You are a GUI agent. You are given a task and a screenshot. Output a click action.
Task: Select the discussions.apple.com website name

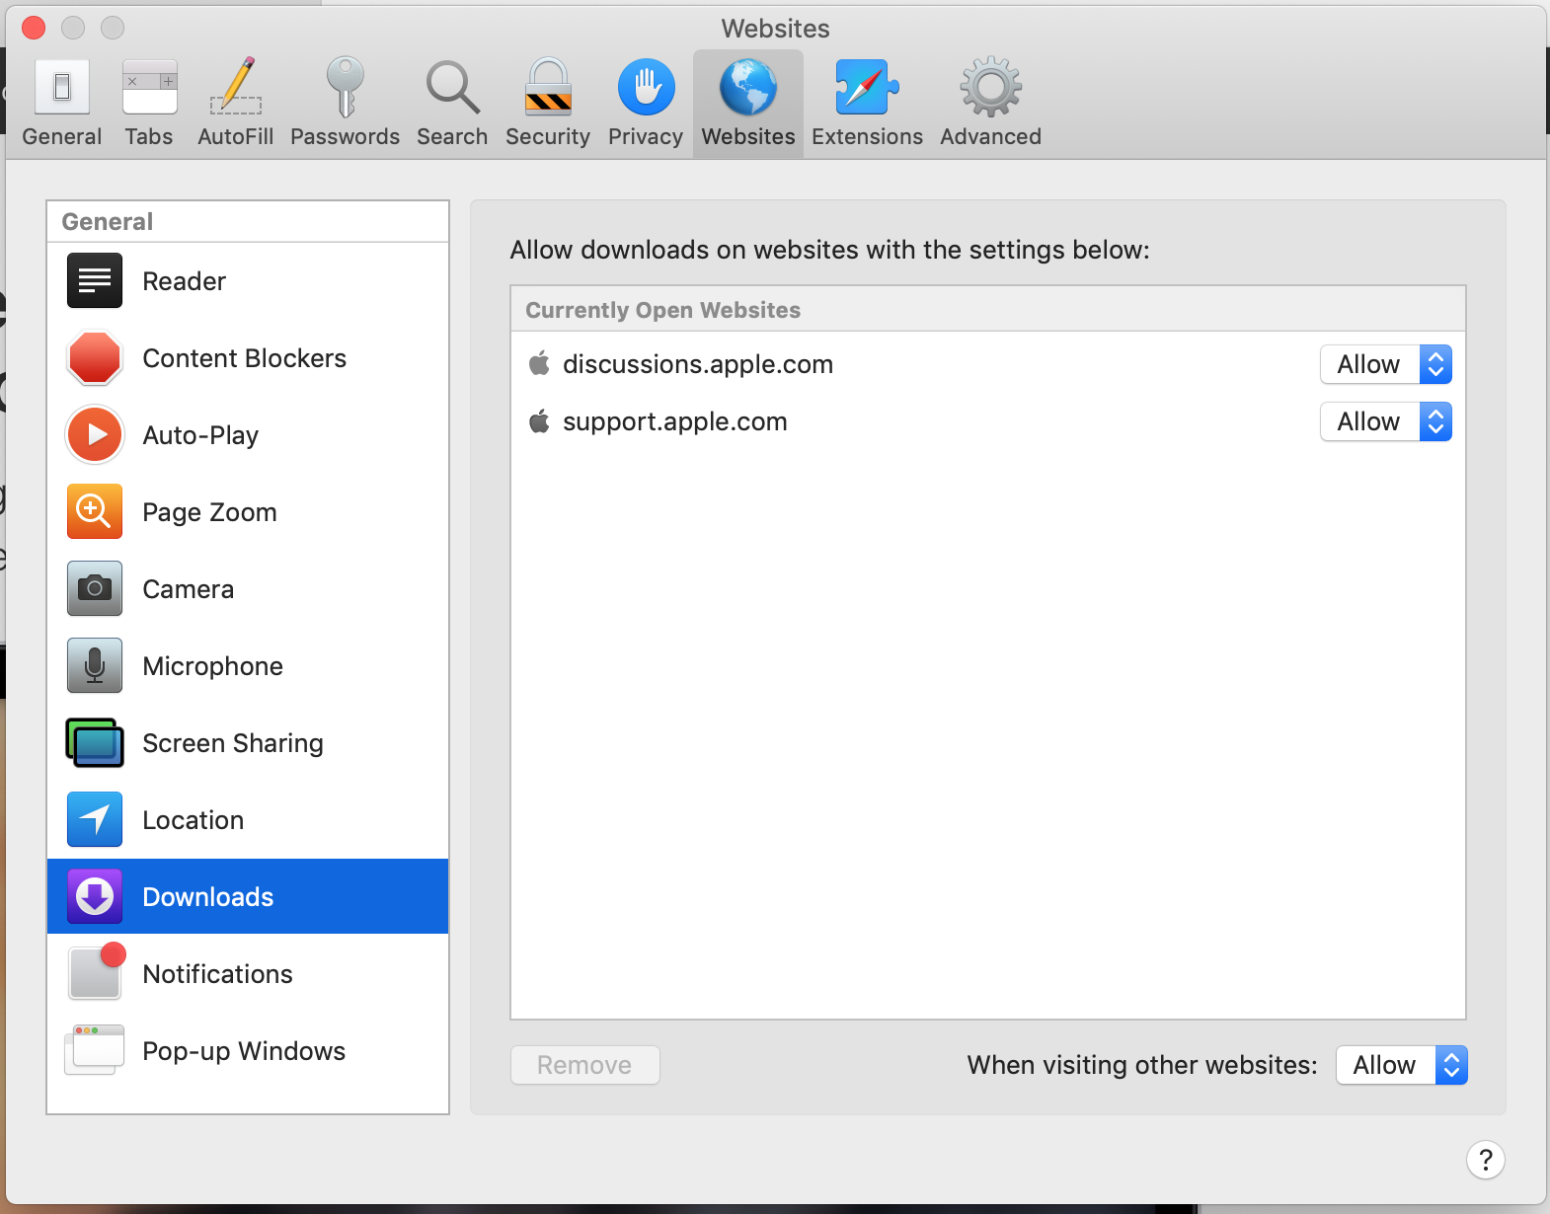pyautogui.click(x=698, y=364)
